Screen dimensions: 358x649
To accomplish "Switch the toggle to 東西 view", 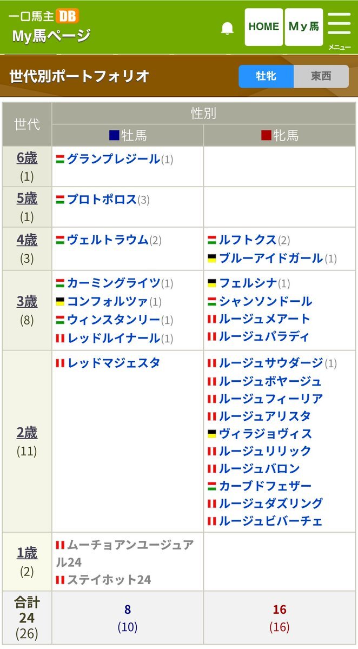I will pyautogui.click(x=321, y=76).
